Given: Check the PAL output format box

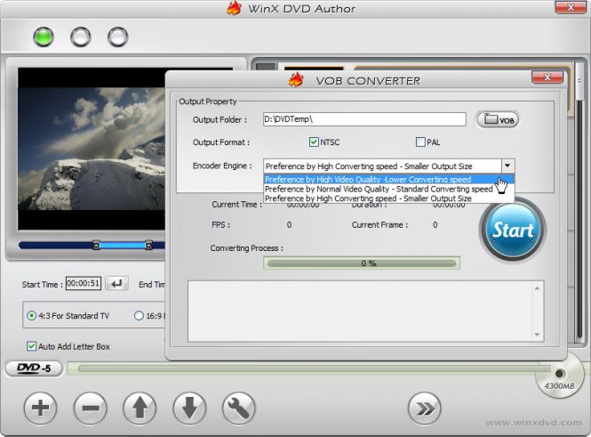Looking at the screenshot, I should [x=420, y=142].
